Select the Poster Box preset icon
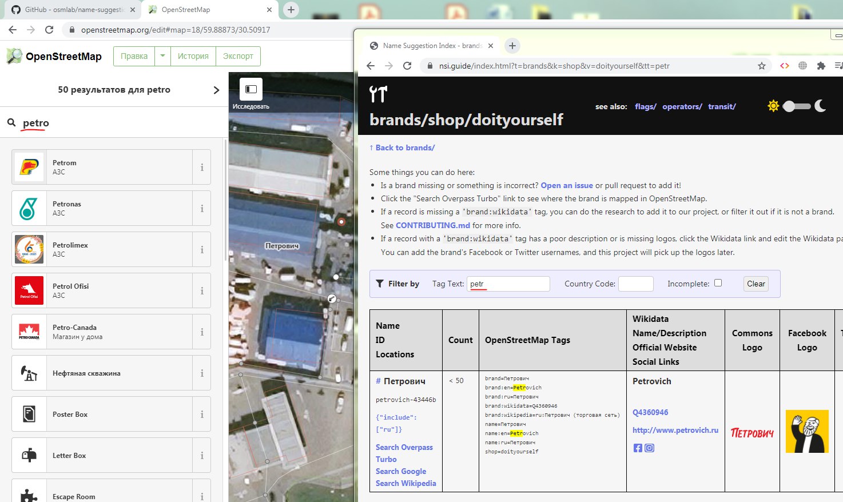Screen dimensions: 843x502 point(29,414)
